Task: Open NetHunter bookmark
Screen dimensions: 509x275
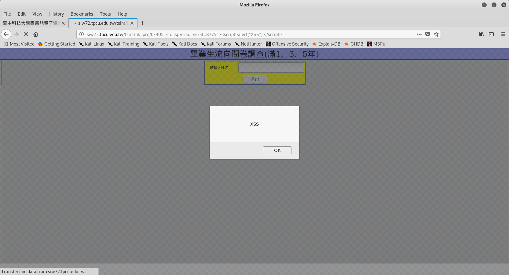Action: point(248,44)
